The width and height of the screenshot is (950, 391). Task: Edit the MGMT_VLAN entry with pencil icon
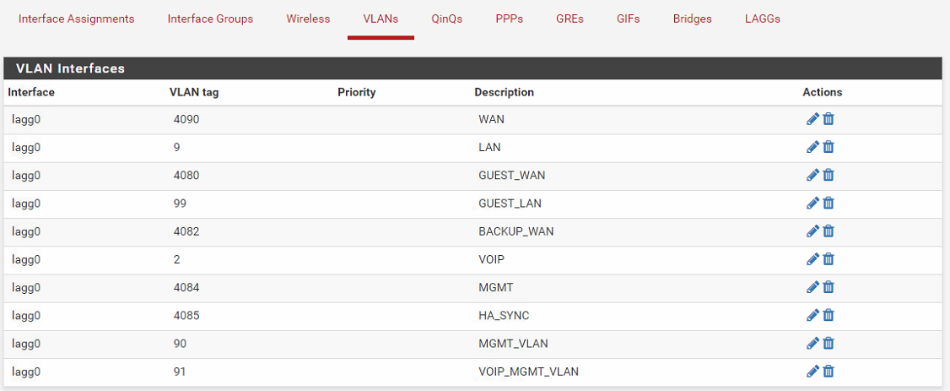812,343
